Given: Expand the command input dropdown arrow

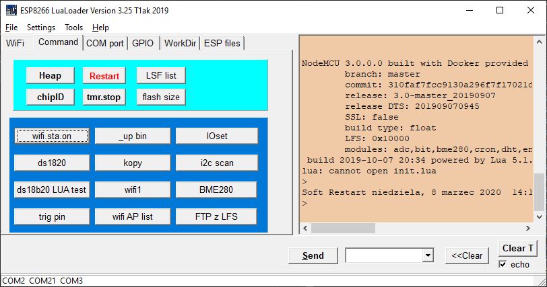Looking at the screenshot, I should click(428, 255).
